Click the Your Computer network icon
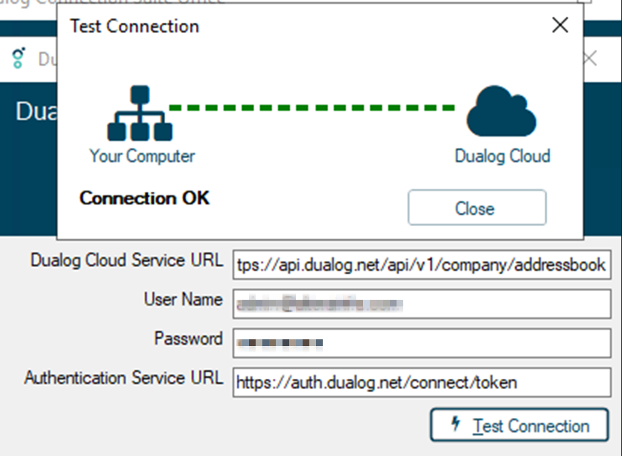The height and width of the screenshot is (456, 622). (x=140, y=113)
